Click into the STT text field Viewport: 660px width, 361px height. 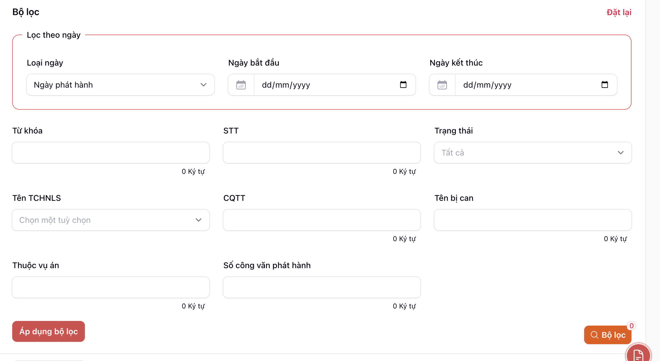tap(322, 153)
